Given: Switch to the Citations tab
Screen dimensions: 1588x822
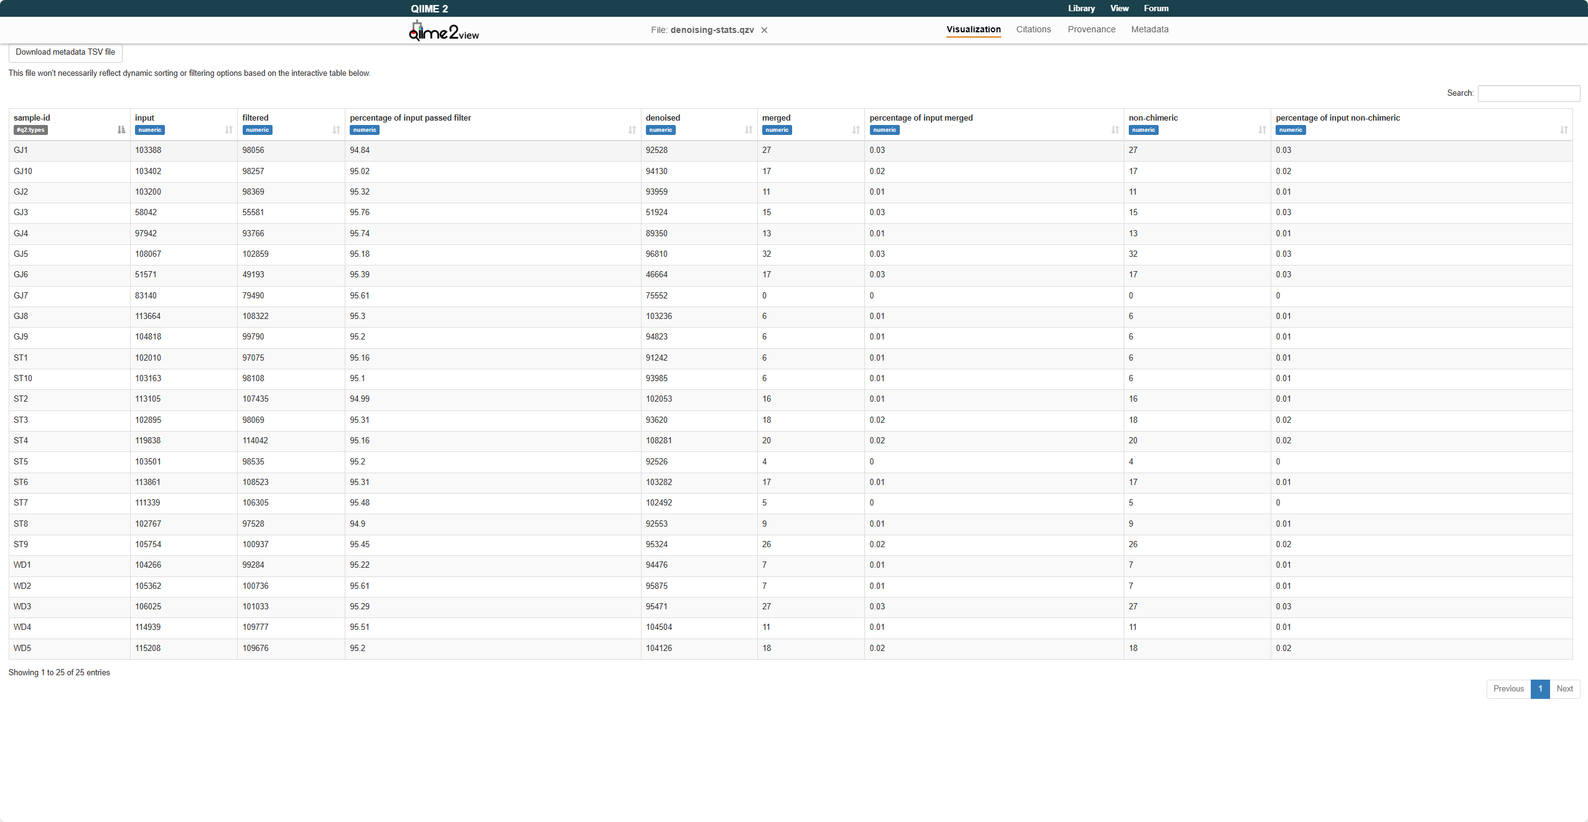Looking at the screenshot, I should click(x=1033, y=29).
